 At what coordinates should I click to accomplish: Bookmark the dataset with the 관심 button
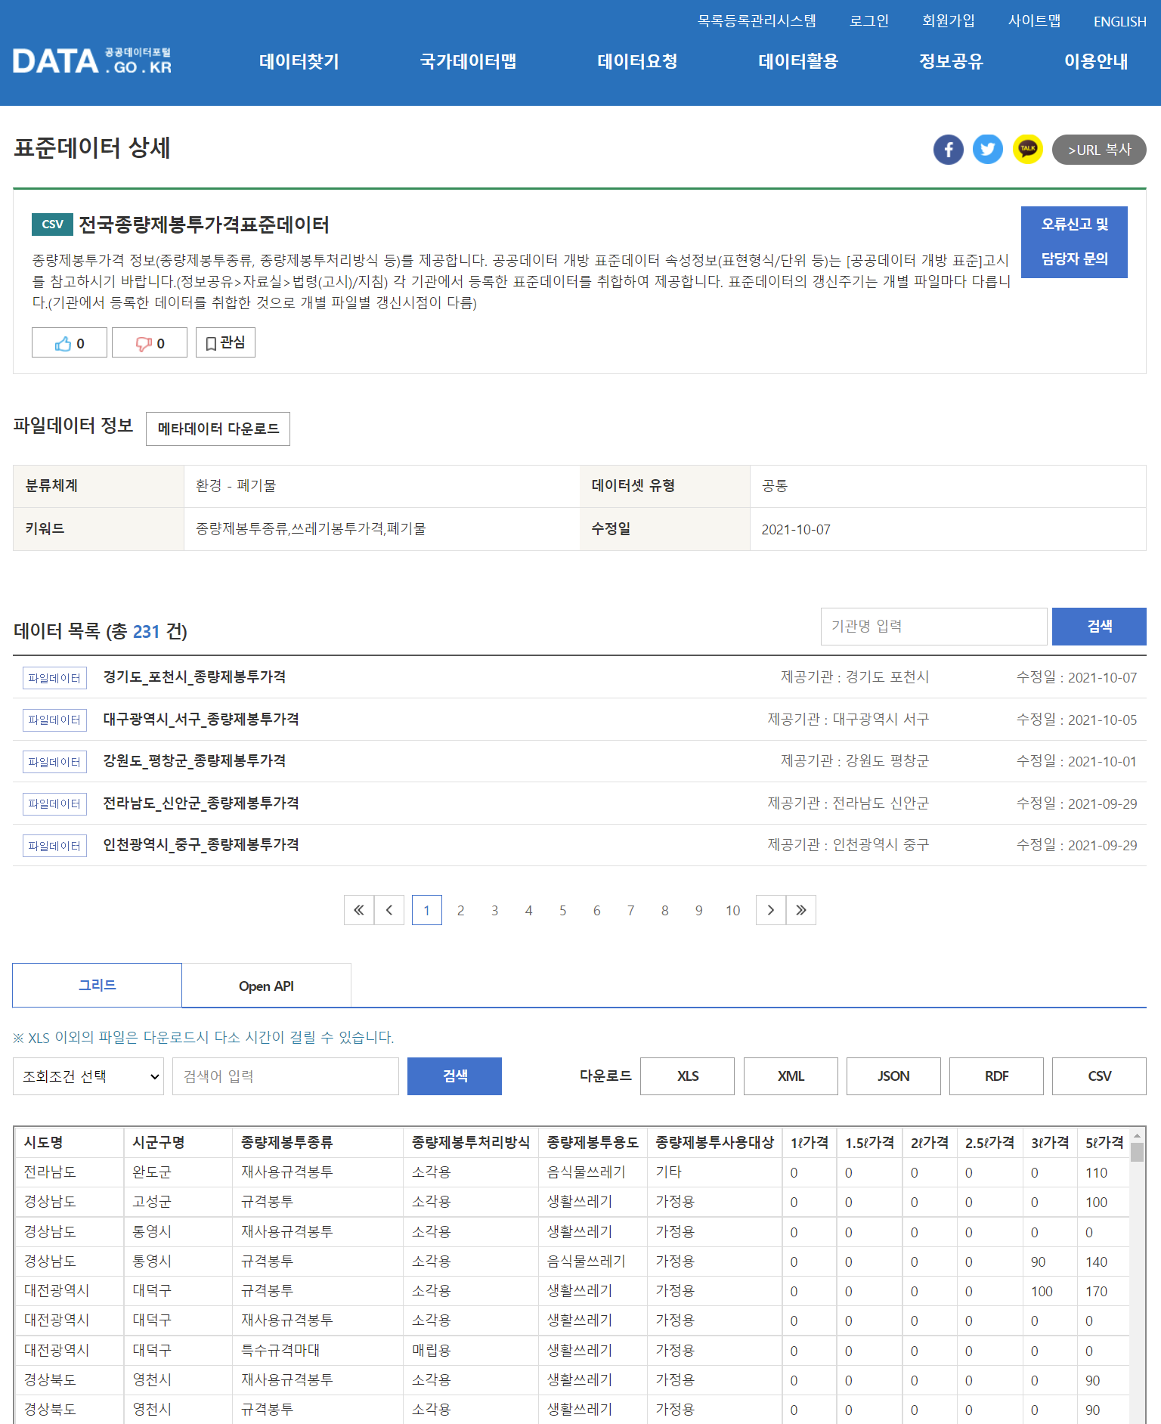tap(225, 343)
